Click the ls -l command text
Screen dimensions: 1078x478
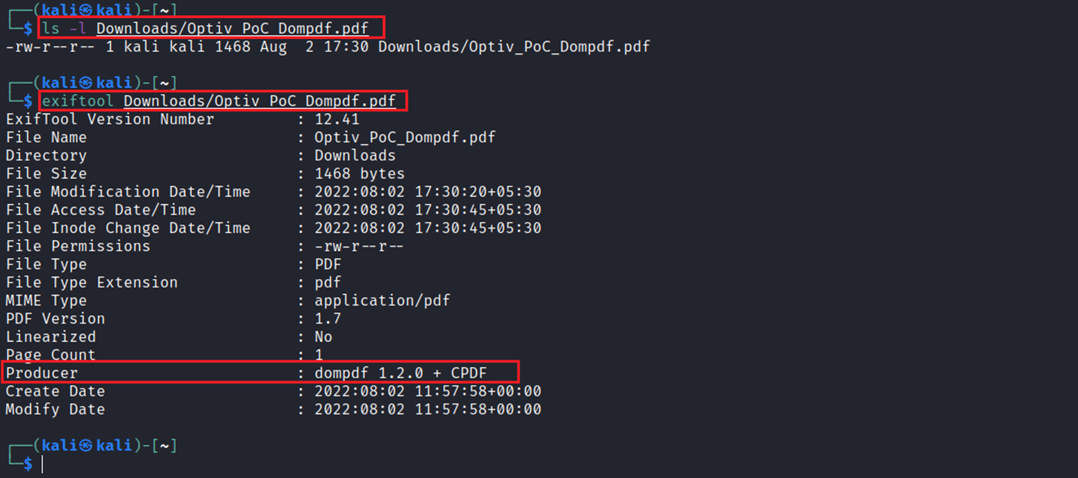pyautogui.click(x=64, y=29)
